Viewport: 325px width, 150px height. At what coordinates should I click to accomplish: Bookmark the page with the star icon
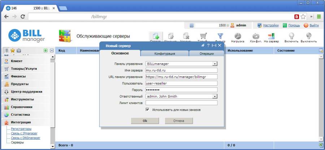[x=303, y=17]
